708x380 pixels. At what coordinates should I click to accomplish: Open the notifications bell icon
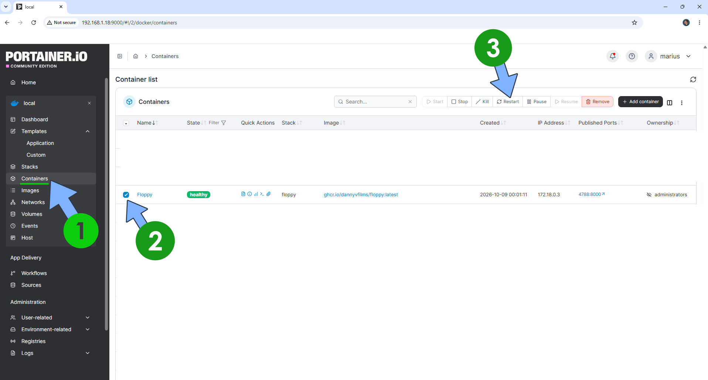[x=613, y=56]
